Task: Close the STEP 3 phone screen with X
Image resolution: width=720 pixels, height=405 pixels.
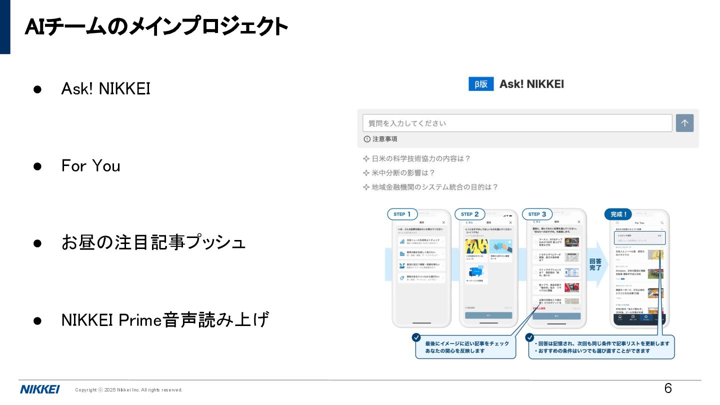Action: coord(579,221)
